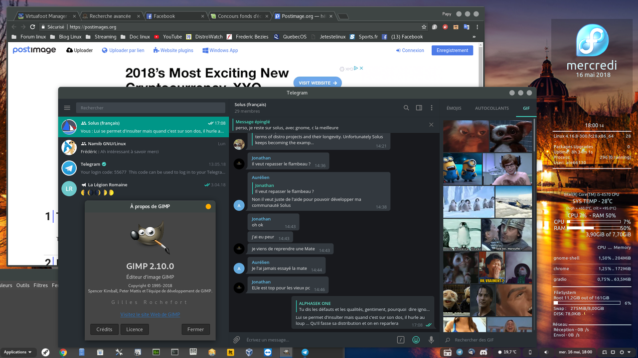Open the Outils menu in GIMP
The image size is (638, 358).
23,285
